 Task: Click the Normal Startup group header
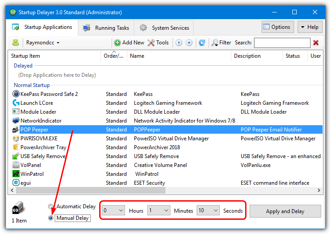32,85
